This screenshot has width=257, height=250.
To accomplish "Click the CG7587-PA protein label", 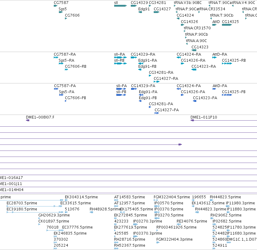I will 65,86.
